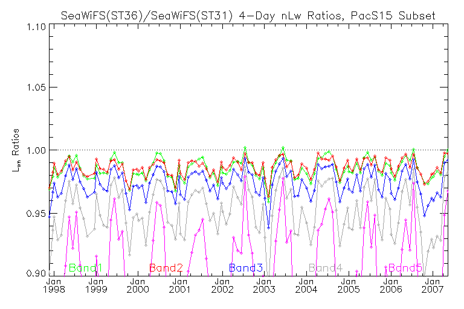Select the red Band2 legend label
Screen dimensions: 464x309
click(x=166, y=268)
